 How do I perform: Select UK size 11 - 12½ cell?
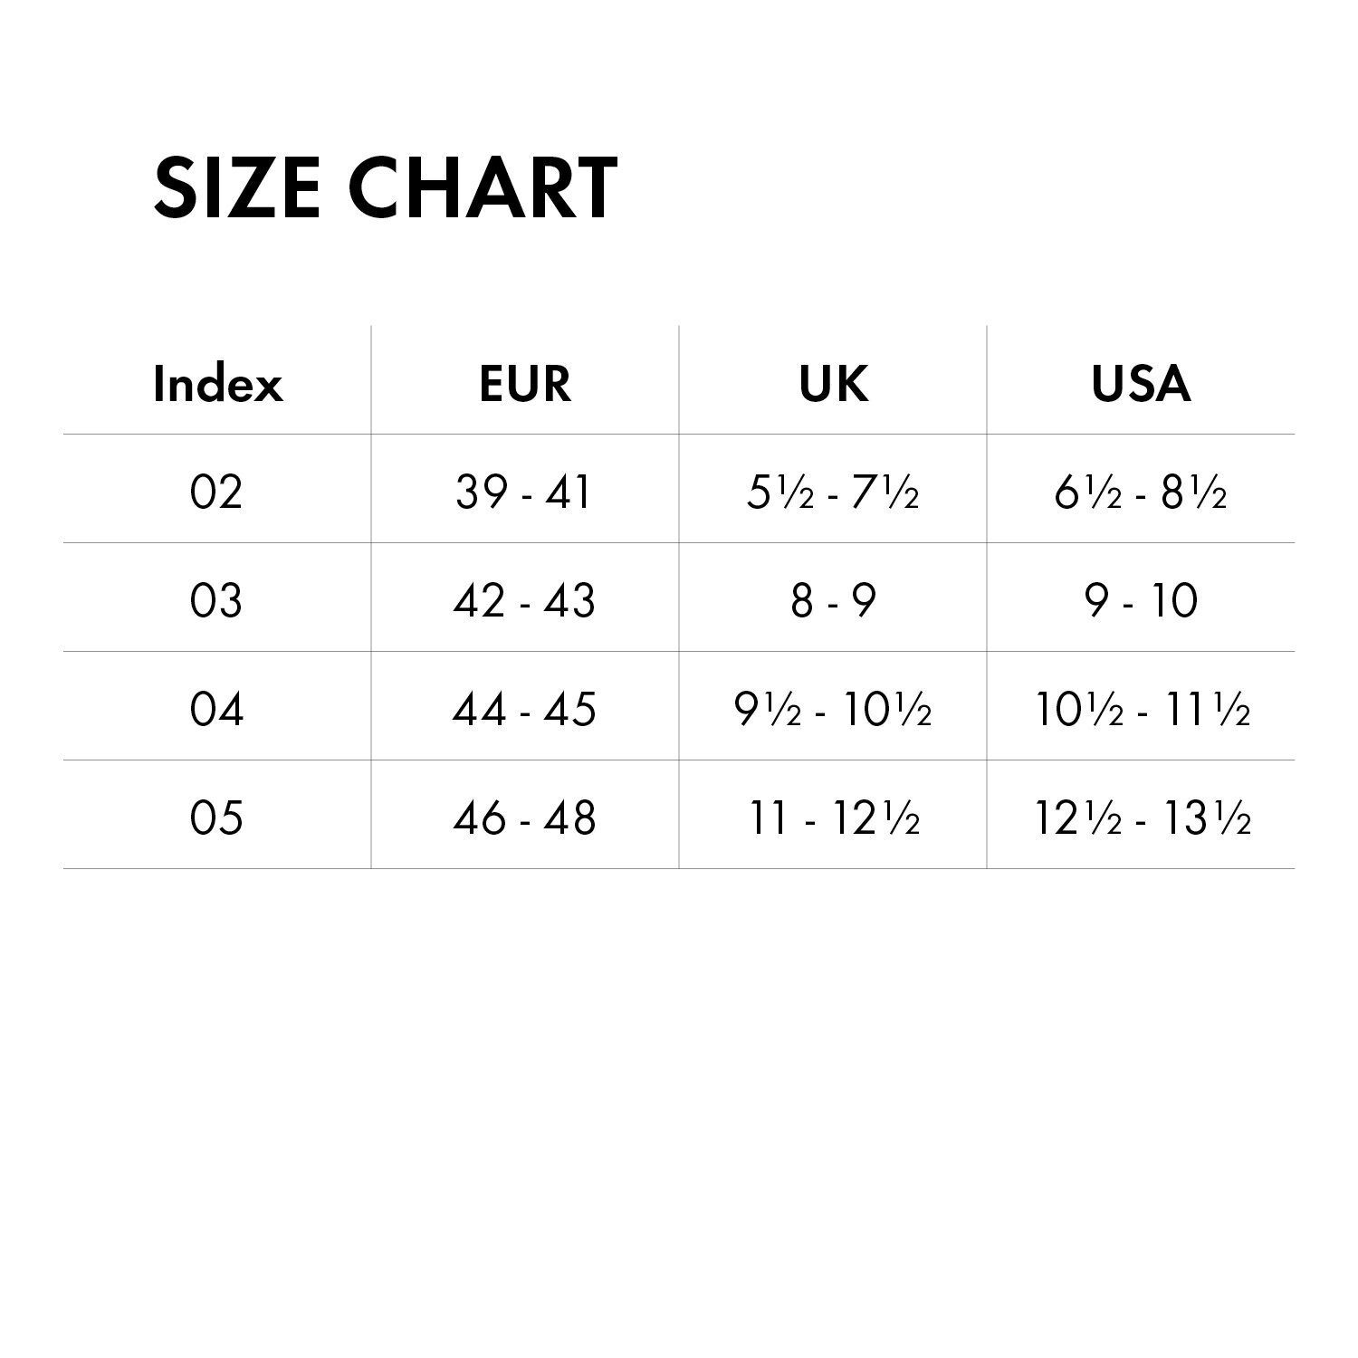[834, 819]
